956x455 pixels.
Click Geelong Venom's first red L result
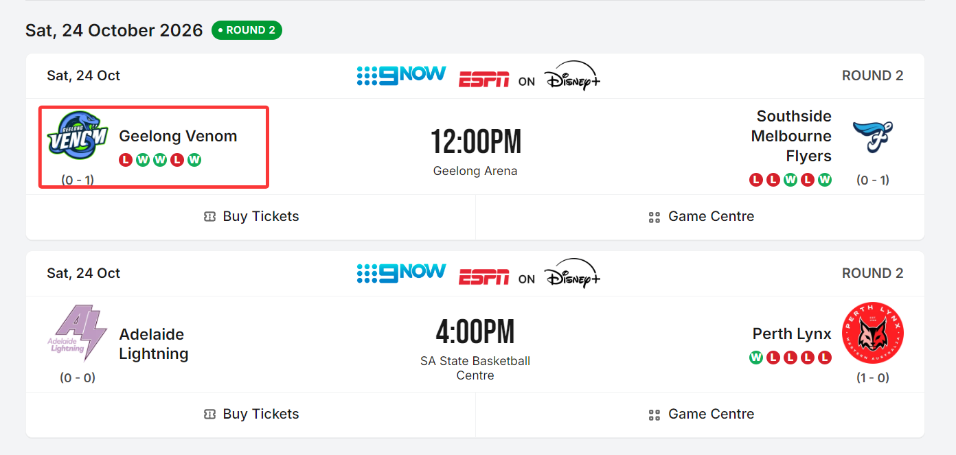click(125, 160)
